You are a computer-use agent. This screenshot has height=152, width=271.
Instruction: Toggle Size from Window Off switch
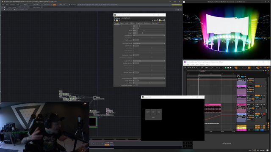135,85
